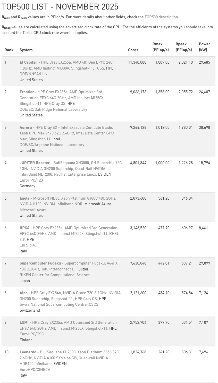Click the Fujitsu manufacturer link

tap(82, 269)
